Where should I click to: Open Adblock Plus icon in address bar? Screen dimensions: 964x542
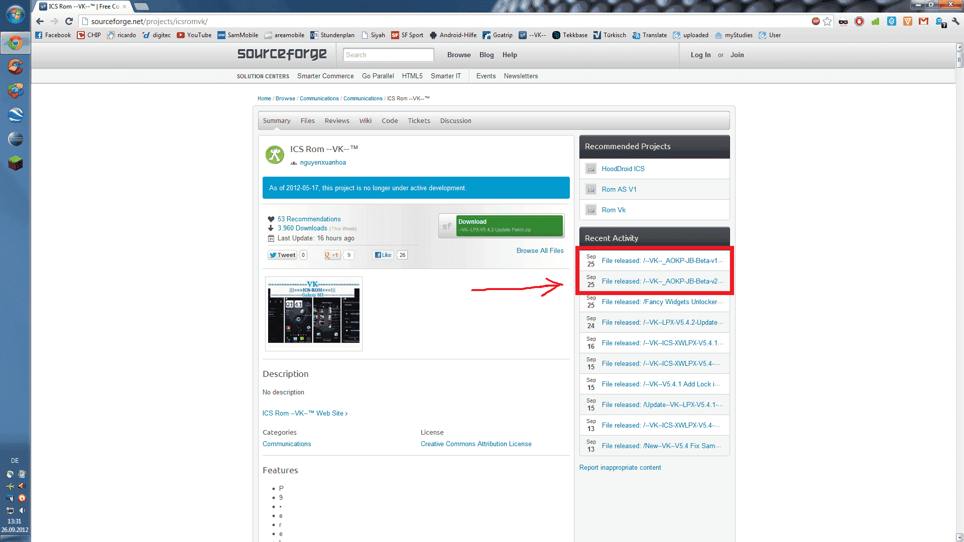(815, 21)
